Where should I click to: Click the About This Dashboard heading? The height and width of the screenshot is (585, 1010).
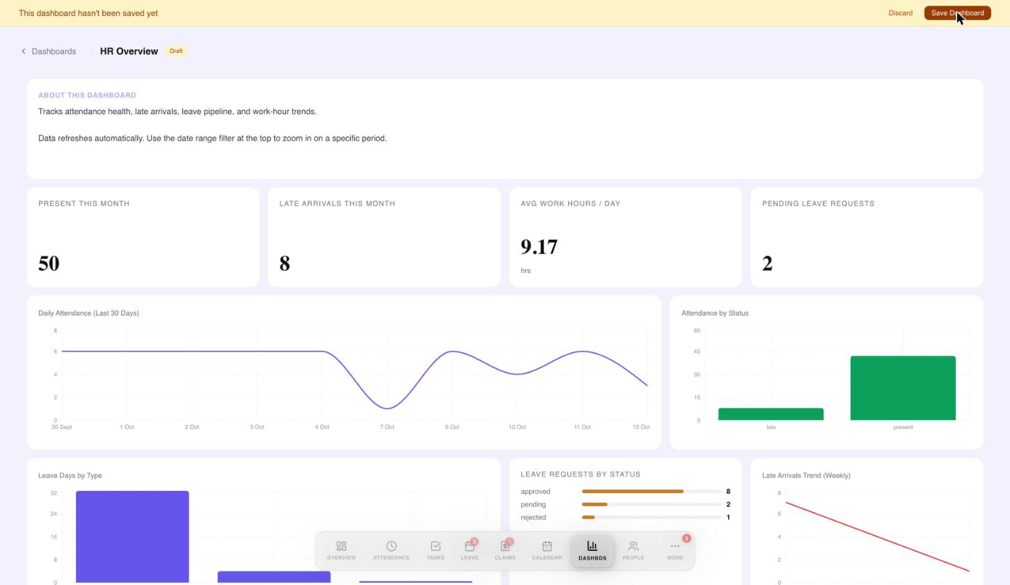(x=87, y=95)
